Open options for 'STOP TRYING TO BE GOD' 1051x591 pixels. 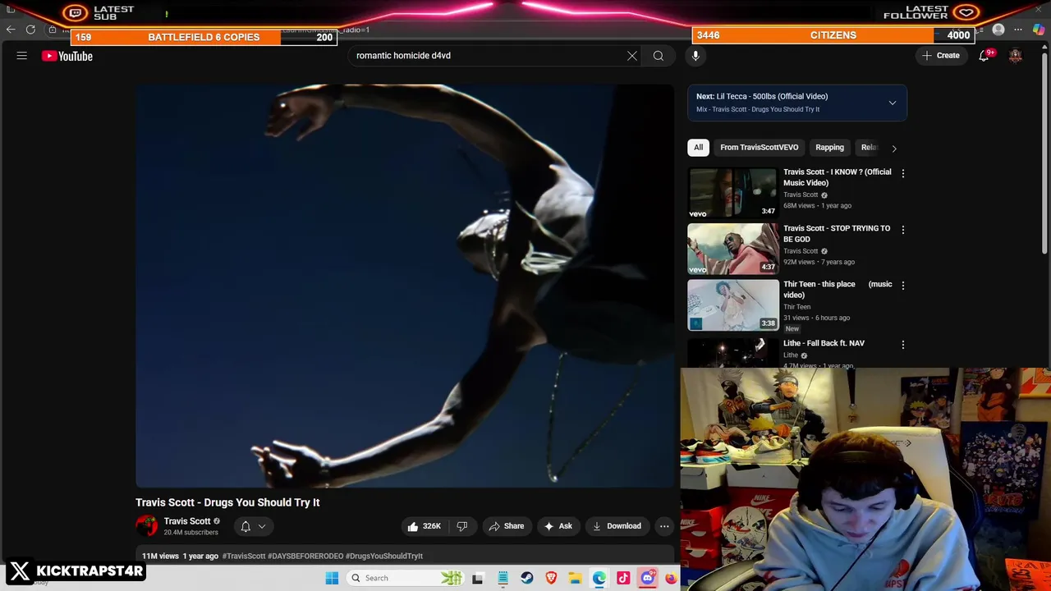tap(903, 230)
